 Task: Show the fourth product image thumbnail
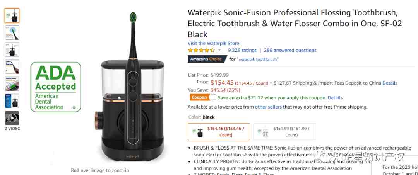pos(12,67)
